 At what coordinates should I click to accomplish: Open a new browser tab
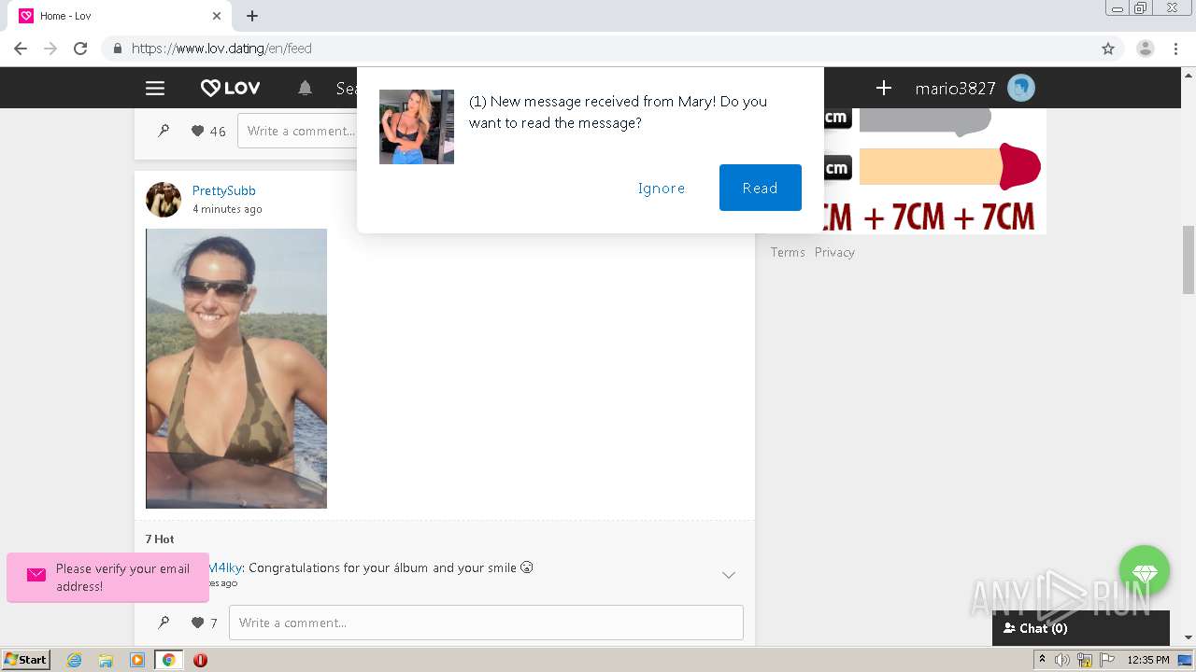click(x=252, y=16)
